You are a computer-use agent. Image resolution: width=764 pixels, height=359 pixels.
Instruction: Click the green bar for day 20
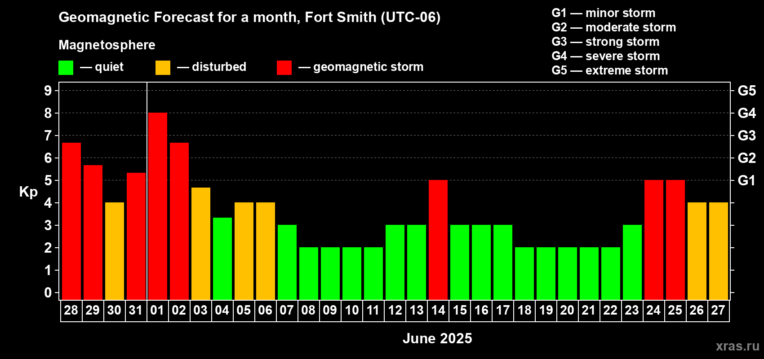click(568, 274)
